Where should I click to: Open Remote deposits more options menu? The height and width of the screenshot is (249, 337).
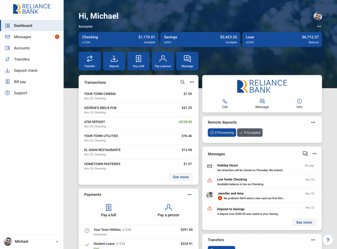(x=313, y=122)
